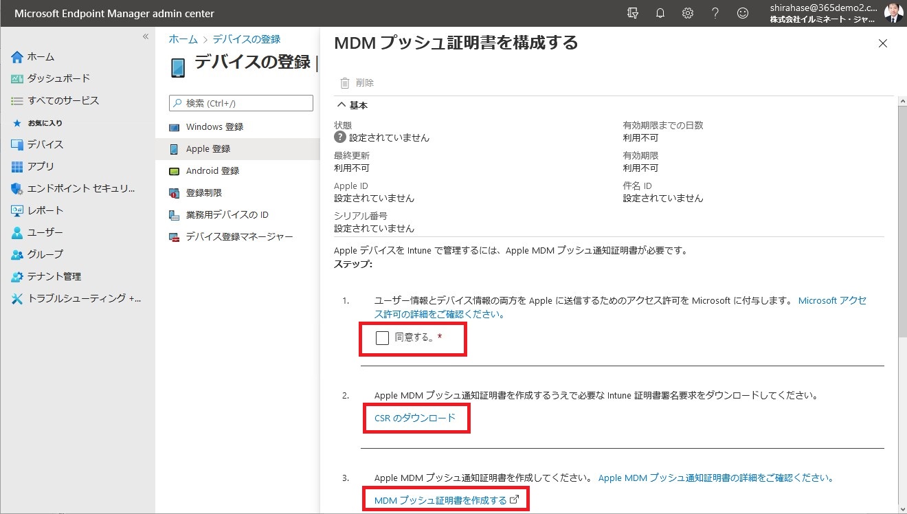Open Microsoft アクセス許可の詳細 link

pos(620,307)
